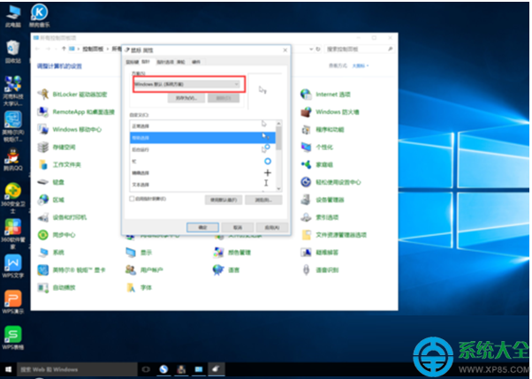Open the Work Folders (工作文件夹) item
The image size is (532, 379).
coord(59,165)
